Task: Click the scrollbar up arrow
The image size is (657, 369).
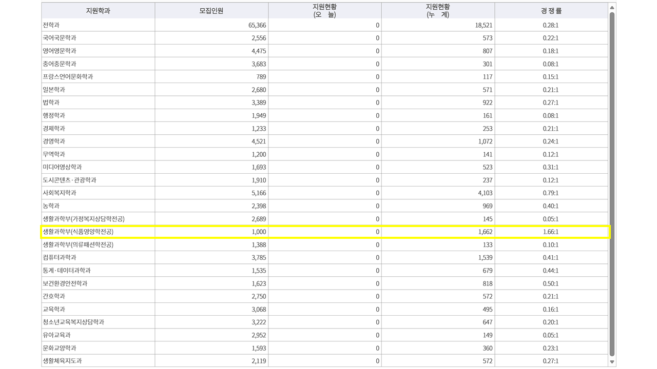Action: 612,7
